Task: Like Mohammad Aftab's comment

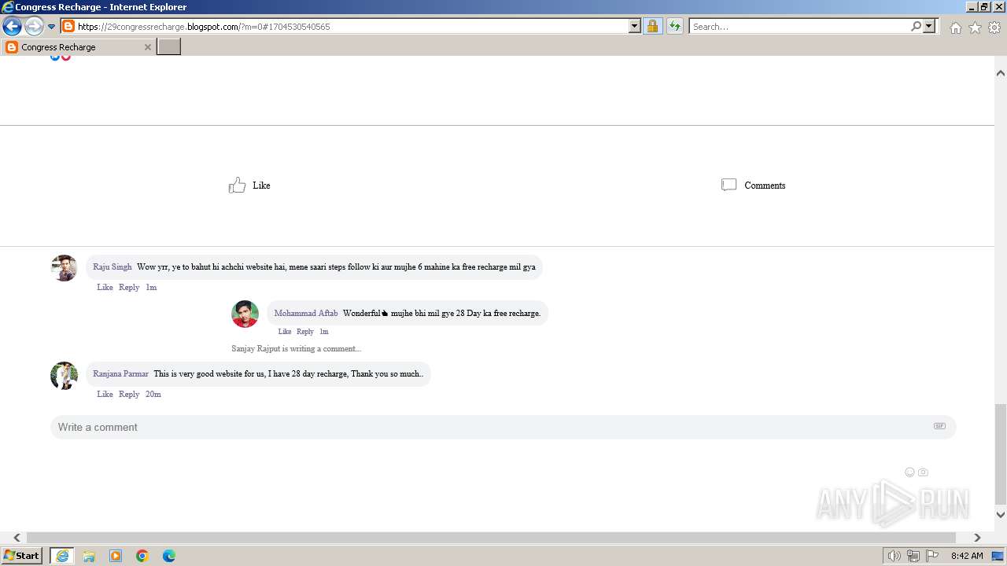Action: point(285,332)
